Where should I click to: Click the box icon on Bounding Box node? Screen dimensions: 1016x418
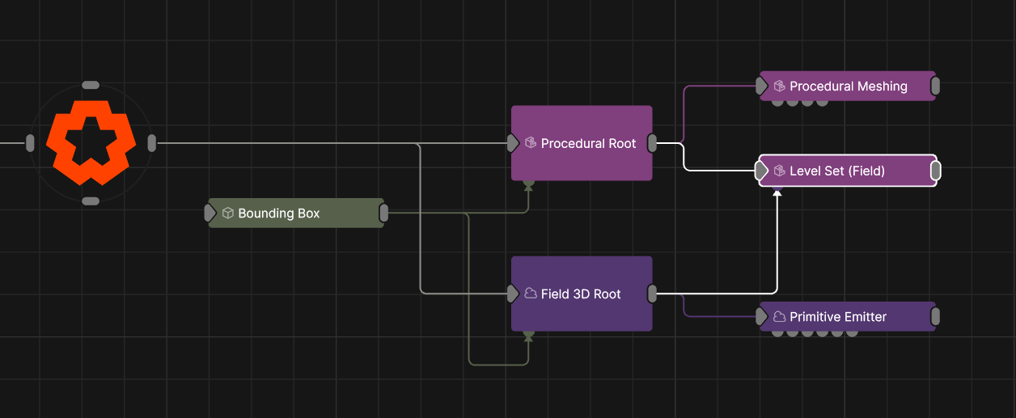pos(228,213)
